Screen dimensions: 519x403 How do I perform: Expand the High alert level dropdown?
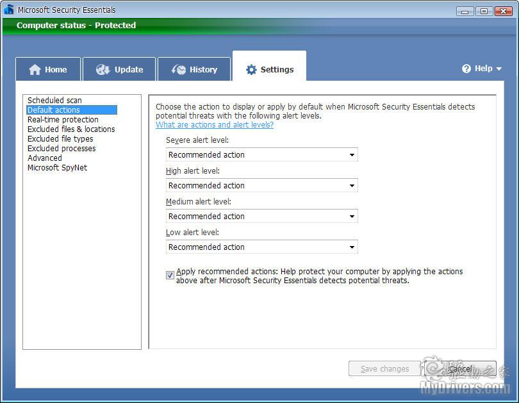point(261,185)
